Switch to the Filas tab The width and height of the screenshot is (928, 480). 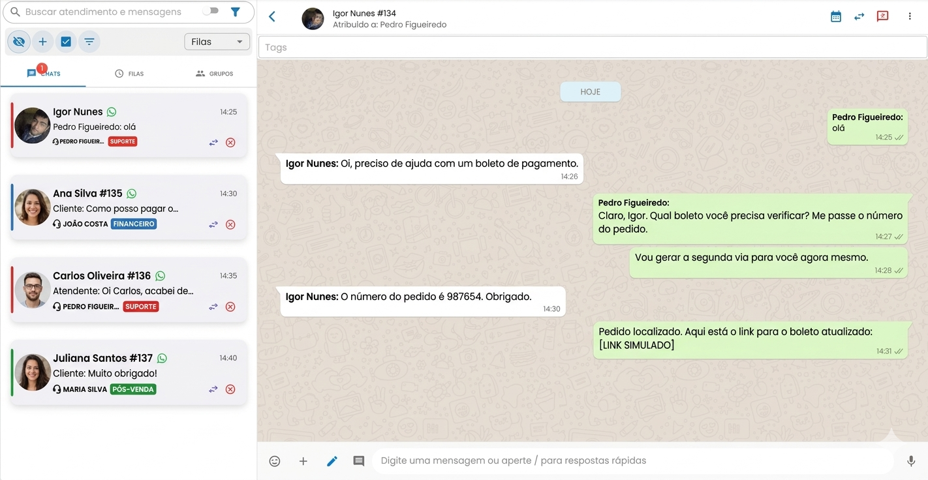[x=129, y=74]
